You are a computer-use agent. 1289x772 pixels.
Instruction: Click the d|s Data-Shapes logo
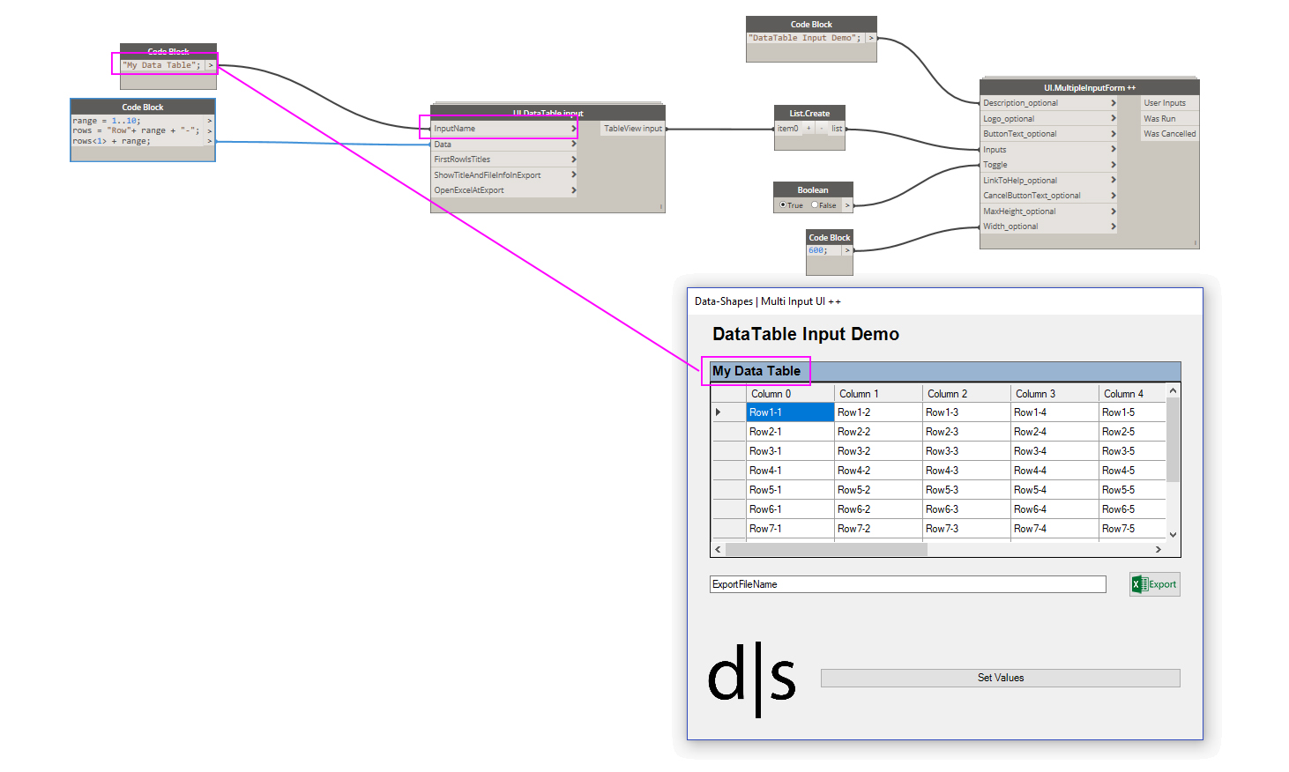tap(752, 679)
